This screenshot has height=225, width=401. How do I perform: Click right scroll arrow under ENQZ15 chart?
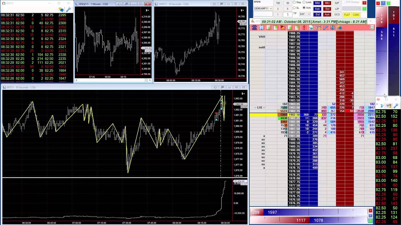pyautogui.click(x=149, y=80)
